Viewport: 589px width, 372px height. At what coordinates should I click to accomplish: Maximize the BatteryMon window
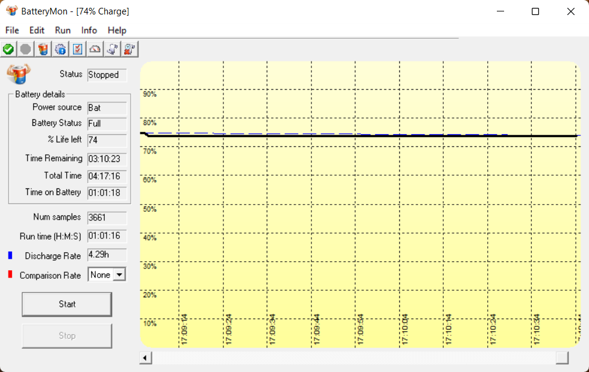pyautogui.click(x=535, y=11)
